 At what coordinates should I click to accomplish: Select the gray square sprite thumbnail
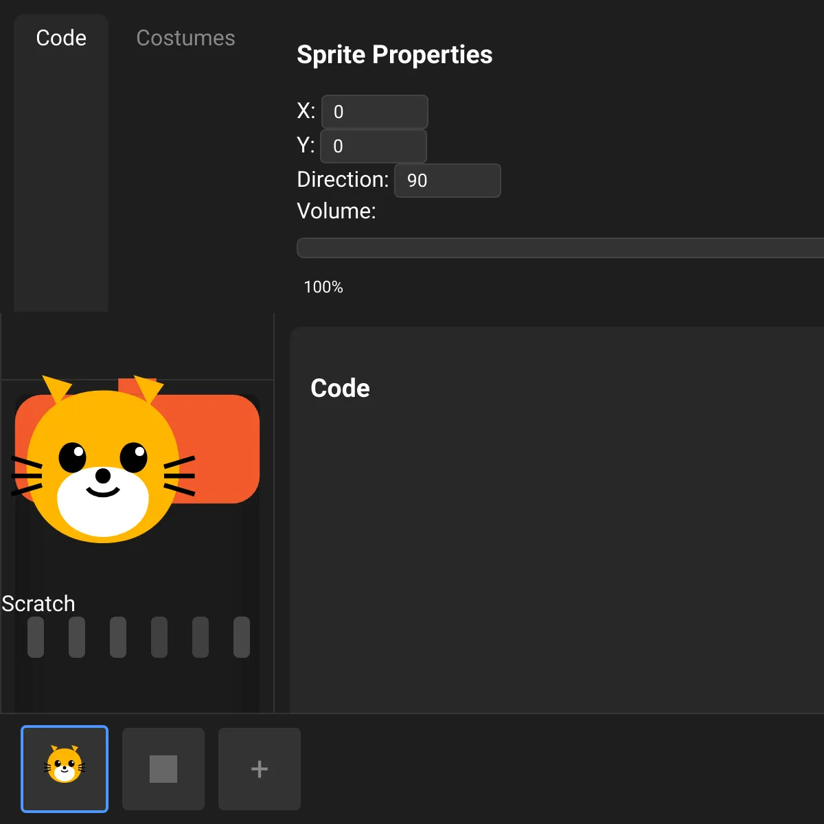[163, 768]
